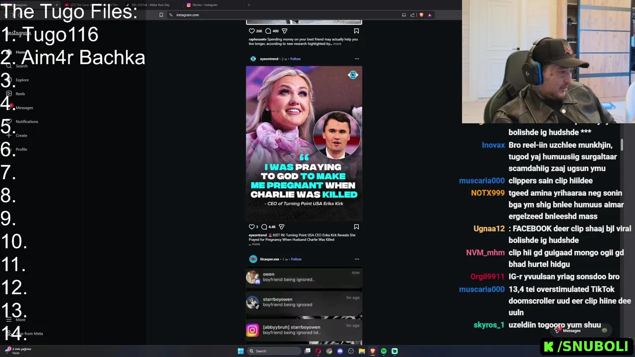Click chat username Ugnaa12
The image size is (635, 357).
click(x=489, y=229)
